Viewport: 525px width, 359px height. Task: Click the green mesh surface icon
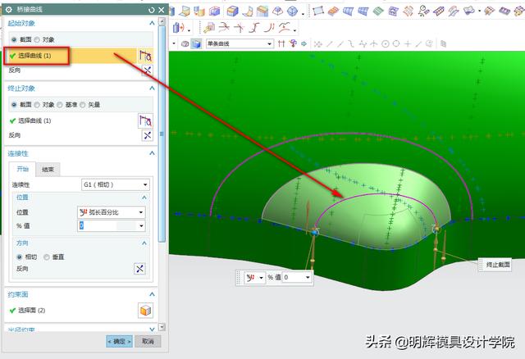click(x=378, y=11)
